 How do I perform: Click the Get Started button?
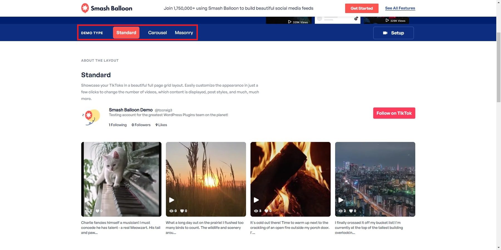tap(362, 8)
